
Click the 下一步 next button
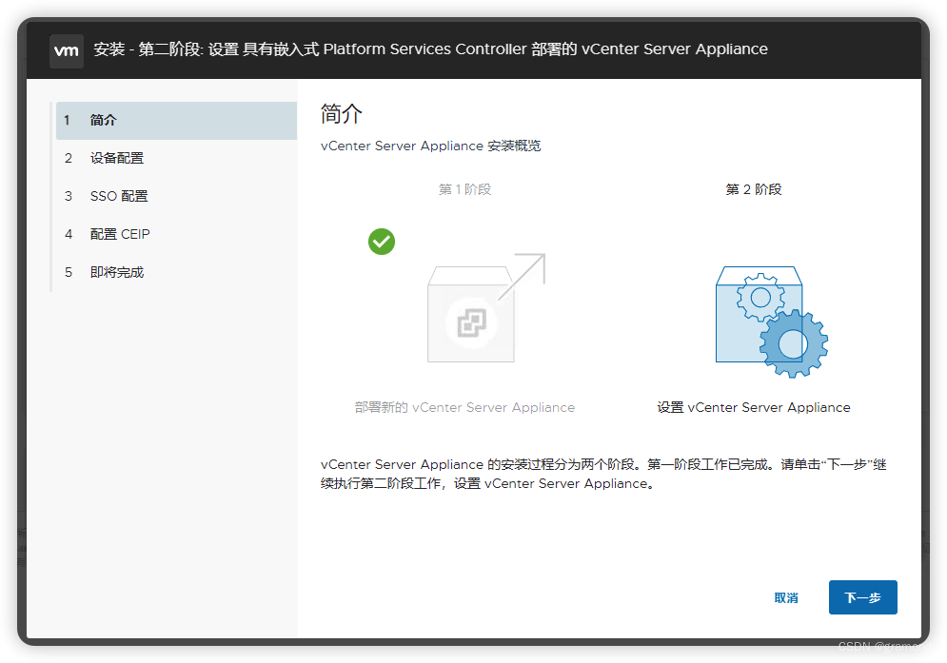click(x=862, y=597)
